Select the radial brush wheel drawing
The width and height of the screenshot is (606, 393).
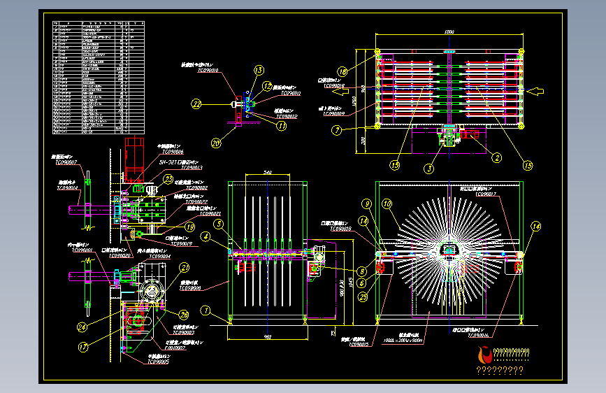[x=449, y=250]
